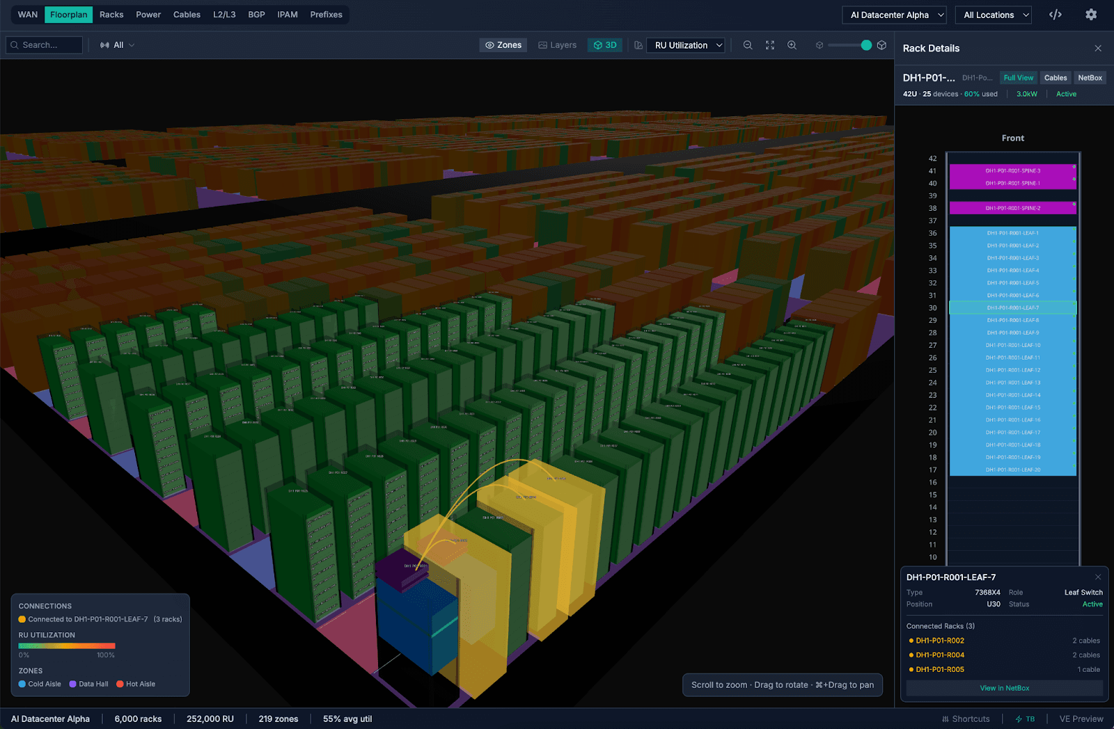Click the View in NetBox button
The height and width of the screenshot is (729, 1114).
[1003, 688]
